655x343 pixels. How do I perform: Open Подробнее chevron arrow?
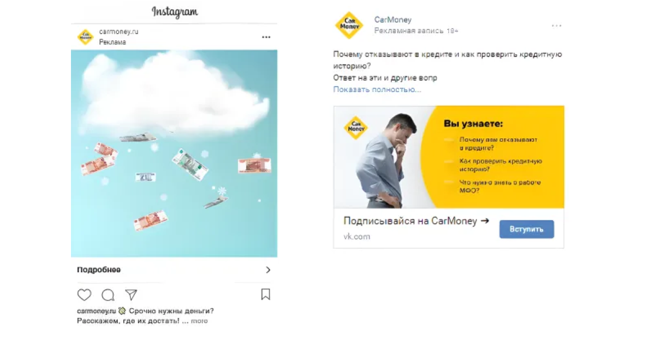(x=268, y=270)
